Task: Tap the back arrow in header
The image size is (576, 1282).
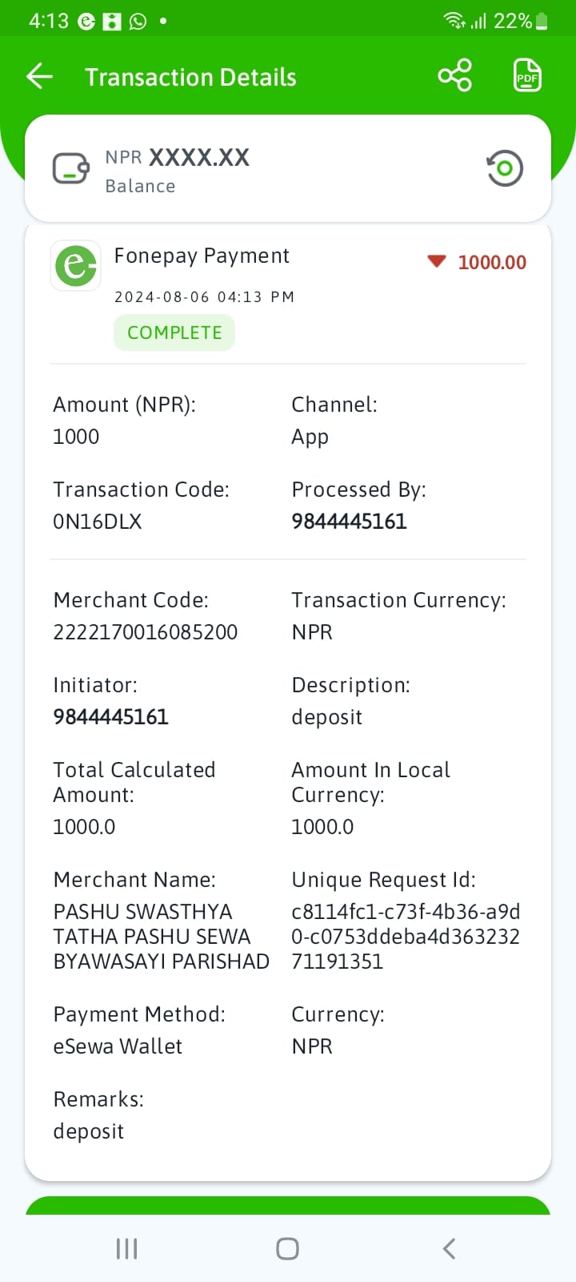Action: coord(39,77)
